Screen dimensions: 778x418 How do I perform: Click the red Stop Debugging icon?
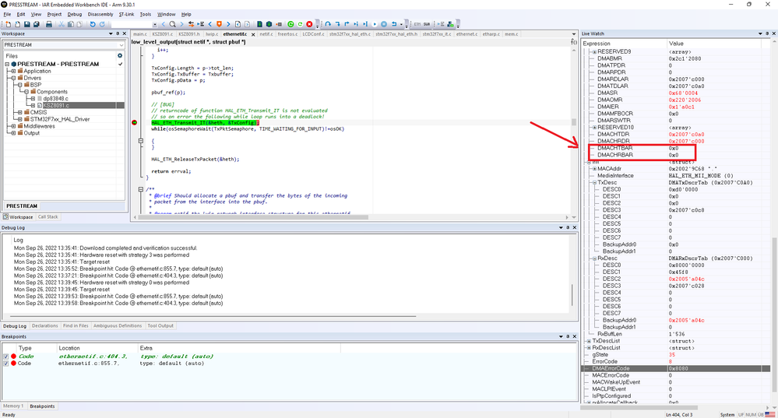[x=309, y=24]
